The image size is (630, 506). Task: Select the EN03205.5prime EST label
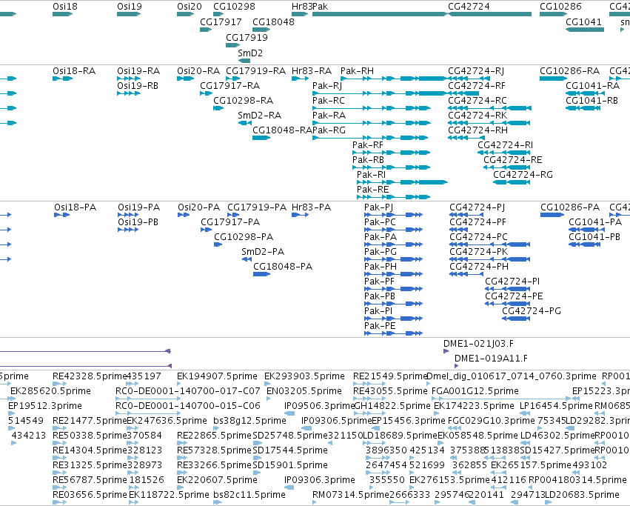[x=304, y=391]
